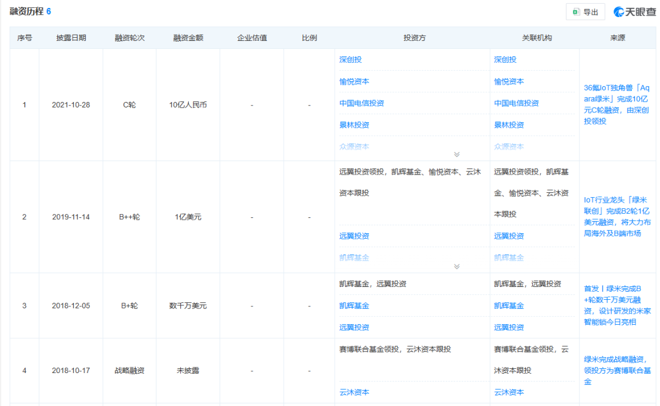Image resolution: width=660 pixels, height=406 pixels.
Task: Click 凯辉基金 link in B+轮 investor column
Action: (x=354, y=306)
